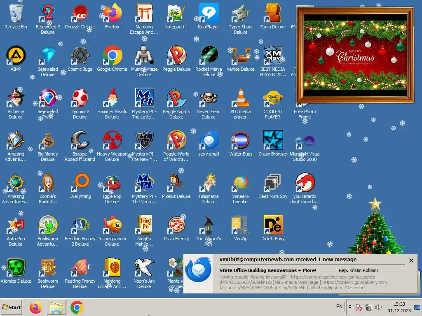Launch RealPlayer from the desktop
Screen dimensions: 422x316
click(x=208, y=16)
